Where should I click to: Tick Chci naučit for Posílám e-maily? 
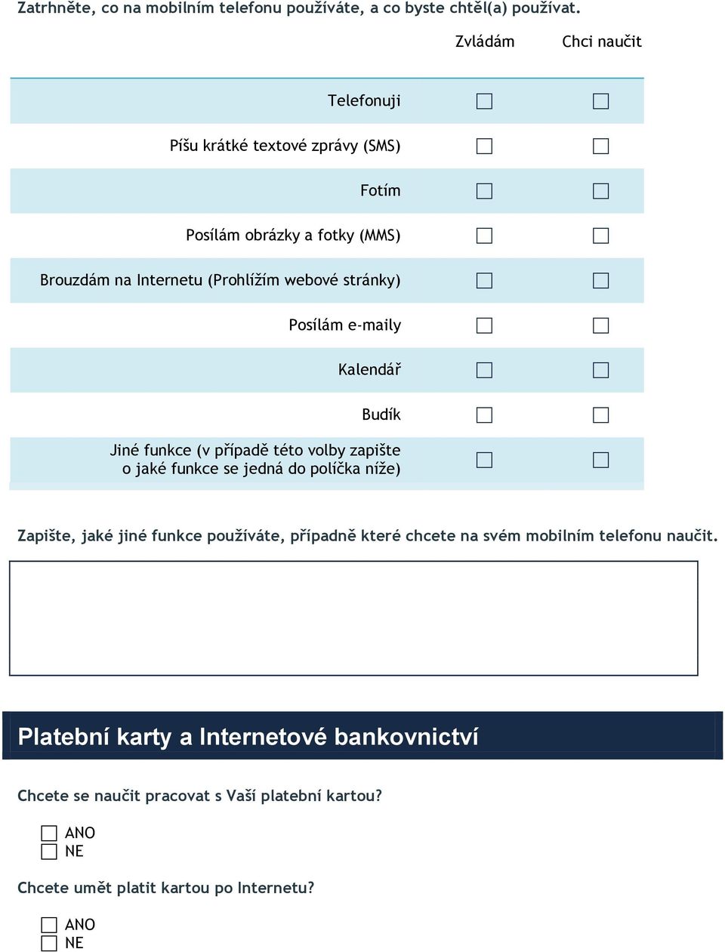(600, 325)
